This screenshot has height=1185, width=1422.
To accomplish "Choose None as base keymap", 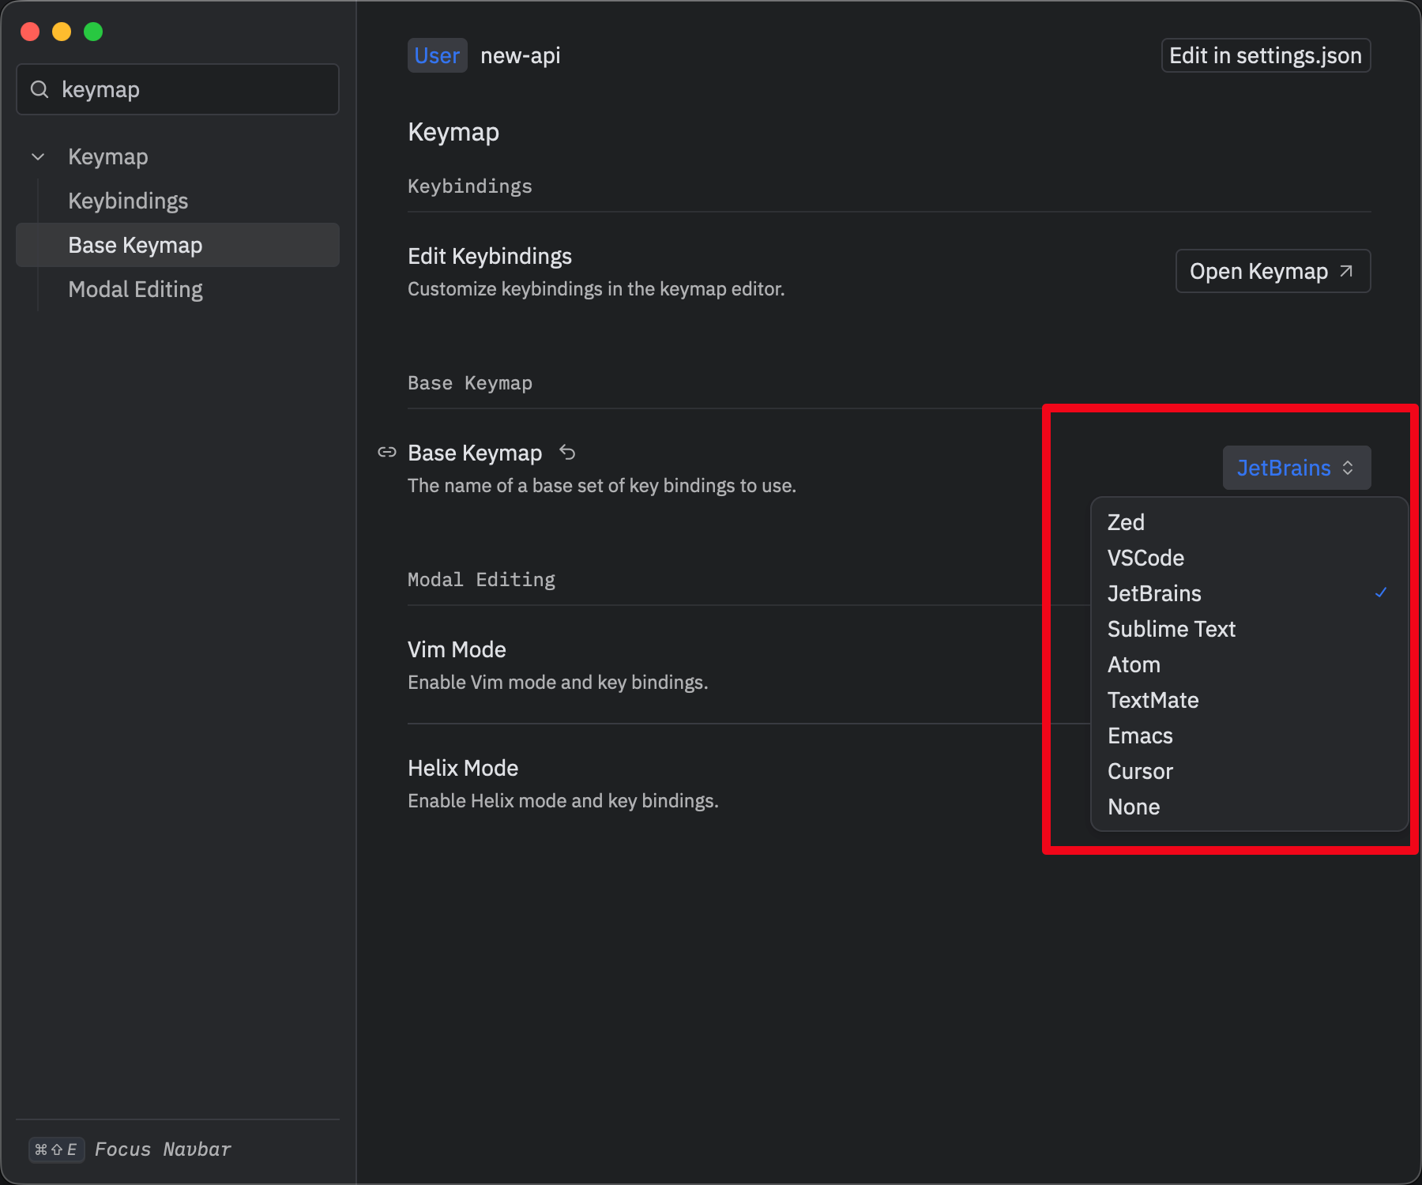I will 1249,807.
